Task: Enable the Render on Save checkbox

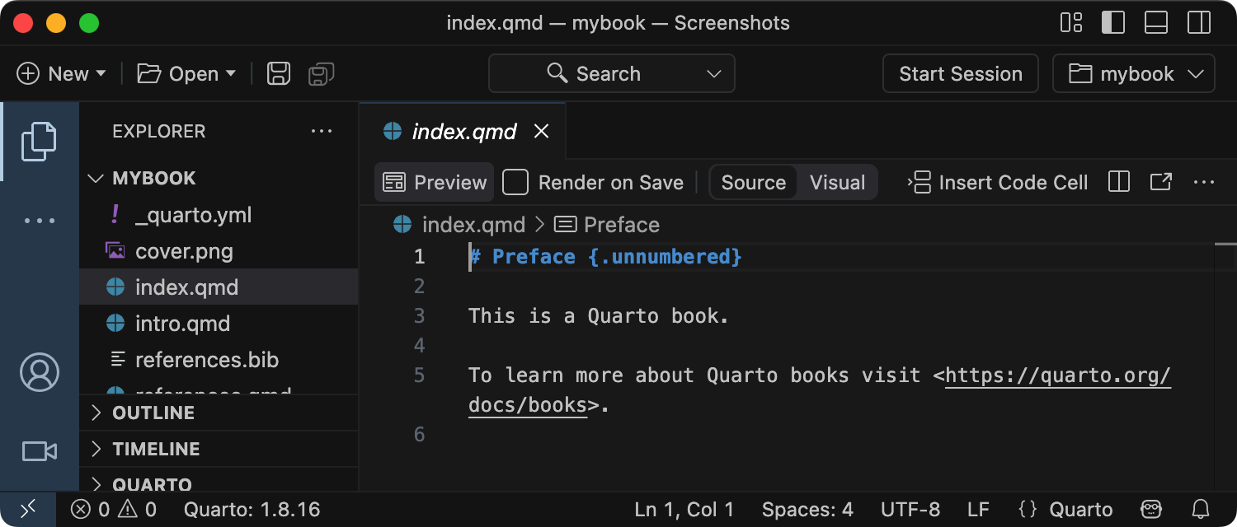Action: 515,182
